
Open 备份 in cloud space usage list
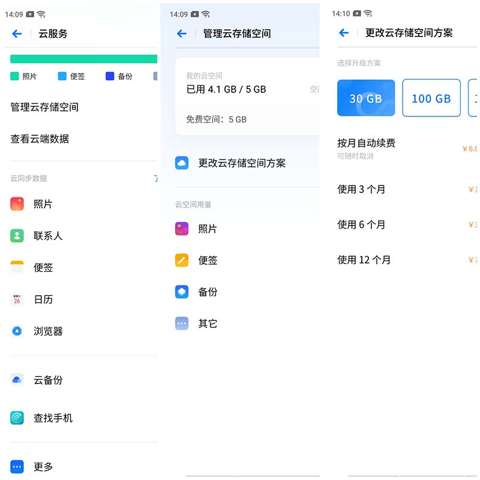[208, 292]
